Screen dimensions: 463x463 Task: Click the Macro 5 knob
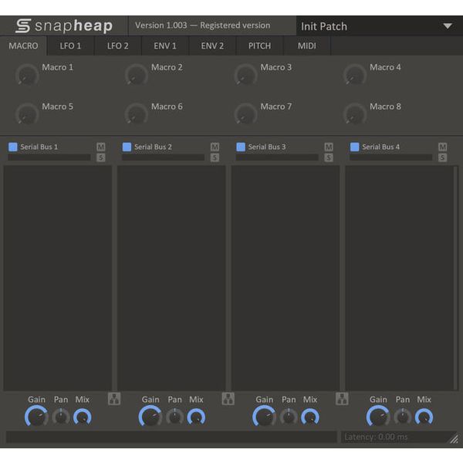[x=27, y=114]
